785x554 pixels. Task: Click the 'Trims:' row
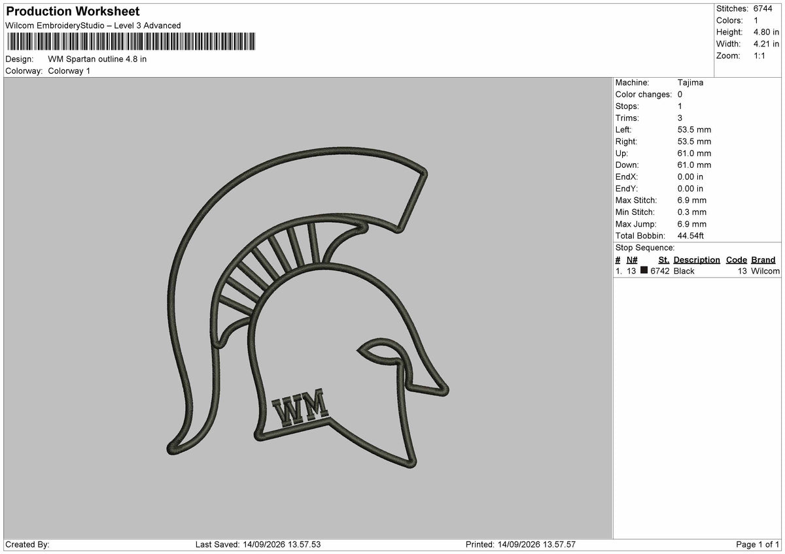coord(696,118)
